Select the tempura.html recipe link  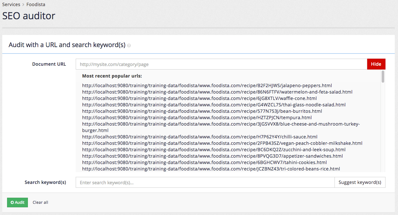tap(197, 117)
